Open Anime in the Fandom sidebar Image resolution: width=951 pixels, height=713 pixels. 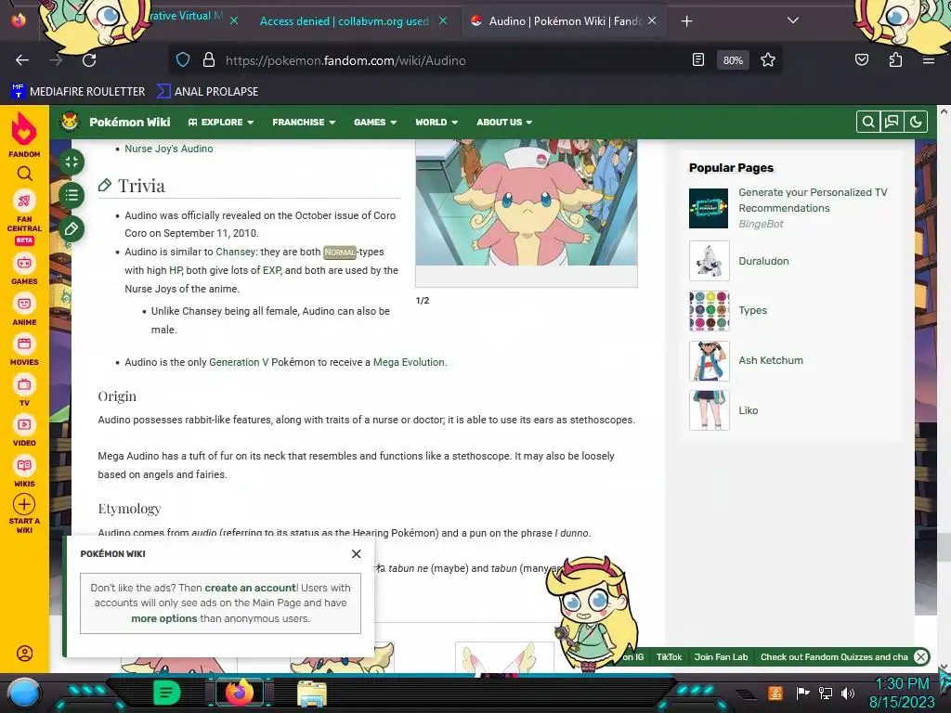(x=24, y=310)
